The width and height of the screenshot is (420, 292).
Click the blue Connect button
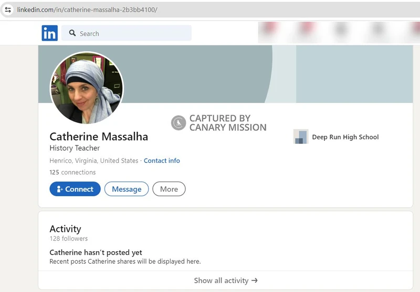click(x=75, y=189)
